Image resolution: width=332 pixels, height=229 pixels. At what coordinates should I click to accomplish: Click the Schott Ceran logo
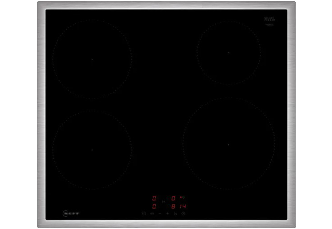tap(269, 19)
